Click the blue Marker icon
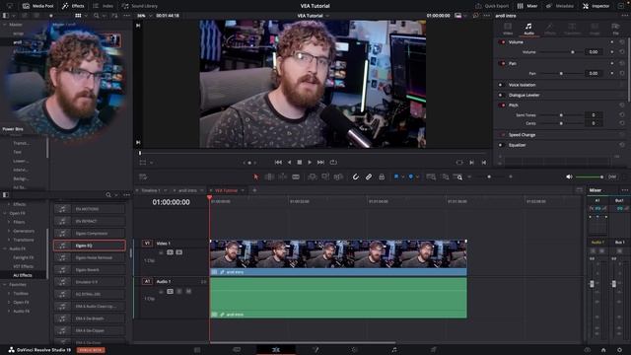Screen dimensions: 631x355 (411, 177)
